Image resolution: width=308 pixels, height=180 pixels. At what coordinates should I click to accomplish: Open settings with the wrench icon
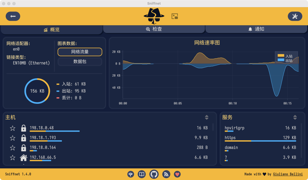(x=295, y=16)
